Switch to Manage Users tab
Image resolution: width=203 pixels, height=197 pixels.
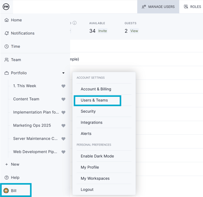pyautogui.click(x=158, y=7)
